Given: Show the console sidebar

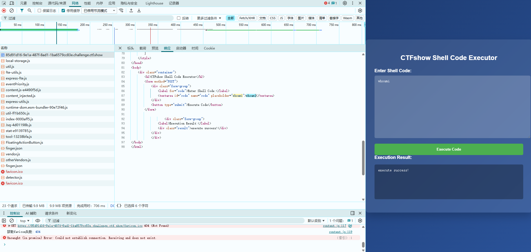Looking at the screenshot, I should point(4,221).
